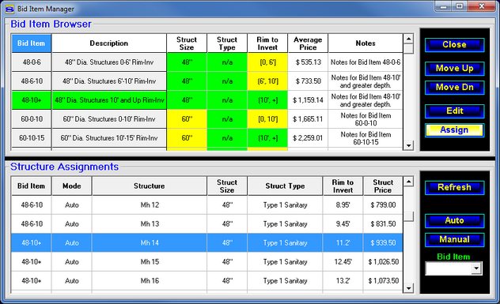Click the Structure Assignments scrollbar thumb
The width and height of the screenshot is (500, 304).
(x=408, y=216)
